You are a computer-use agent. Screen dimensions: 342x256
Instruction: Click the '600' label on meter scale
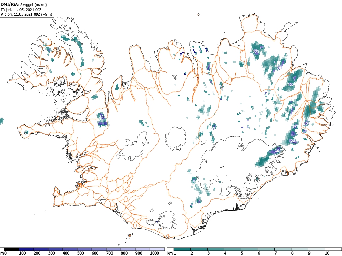[95, 253]
